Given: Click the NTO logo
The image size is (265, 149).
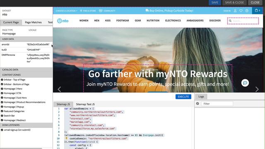Looking at the screenshot, I should 63,21.
